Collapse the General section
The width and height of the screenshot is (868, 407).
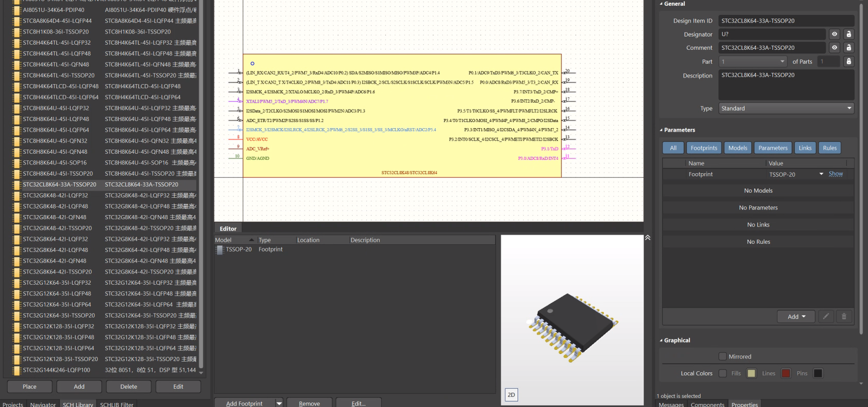[661, 4]
